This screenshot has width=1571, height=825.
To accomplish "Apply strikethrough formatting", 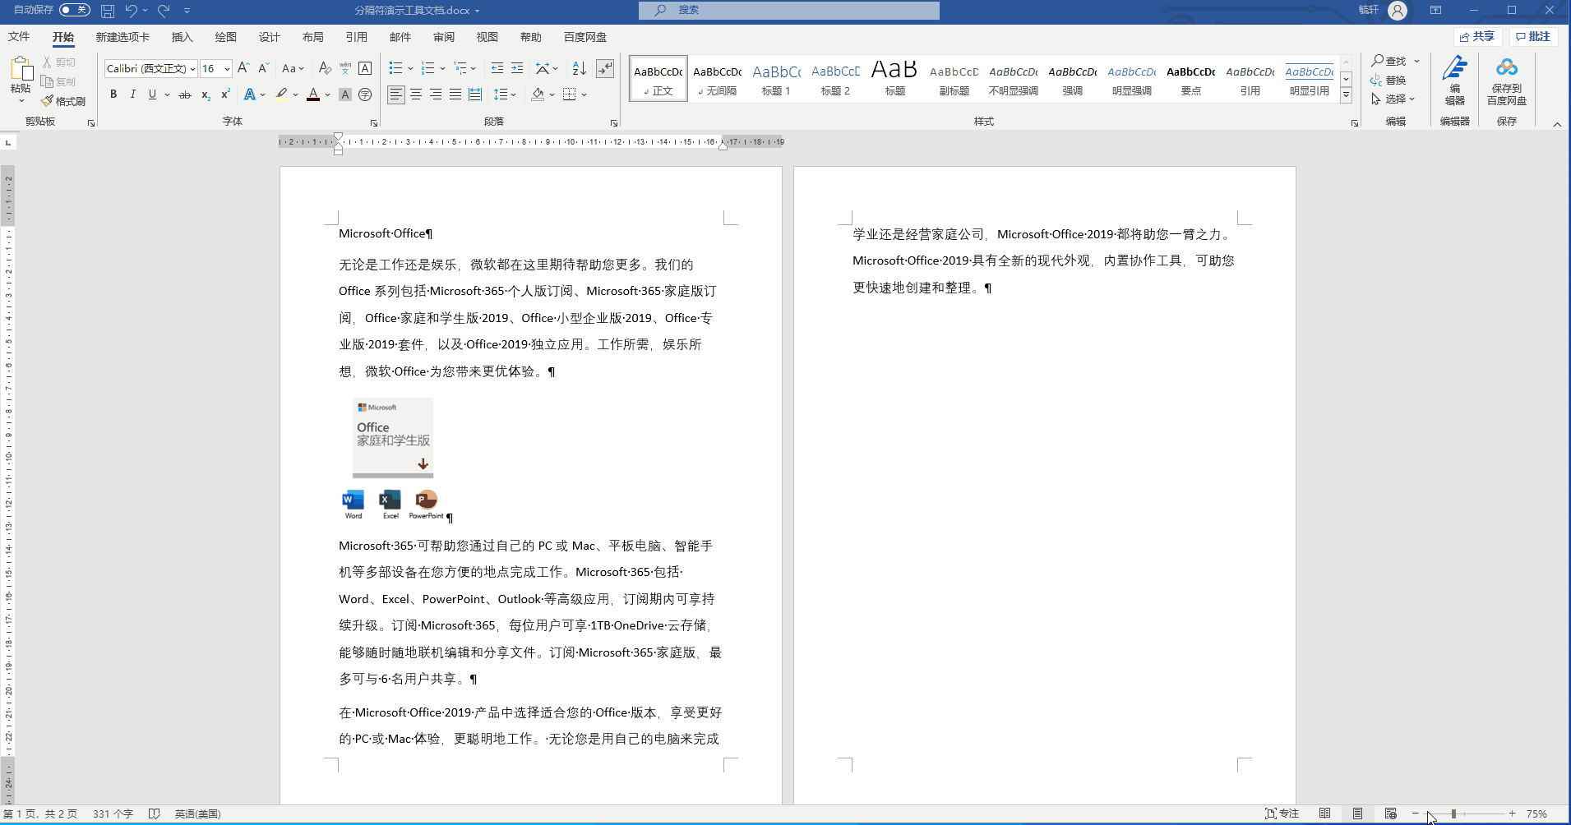I will [x=185, y=94].
